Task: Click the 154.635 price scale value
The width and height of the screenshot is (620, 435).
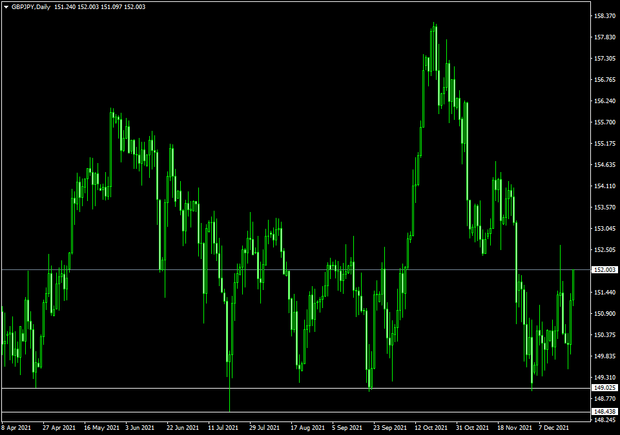Action: [x=605, y=165]
